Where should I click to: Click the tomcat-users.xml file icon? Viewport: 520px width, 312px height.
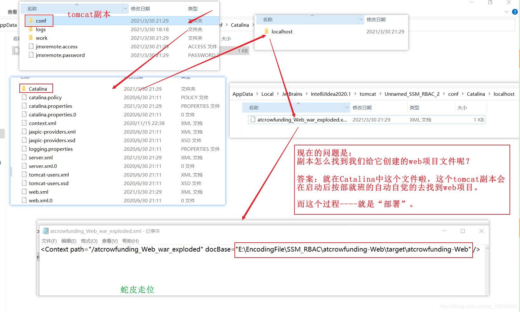click(x=24, y=175)
